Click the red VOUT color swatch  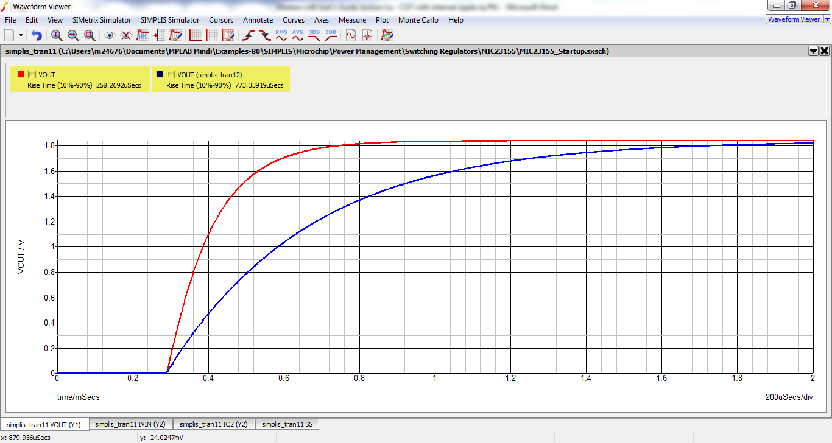tap(21, 74)
